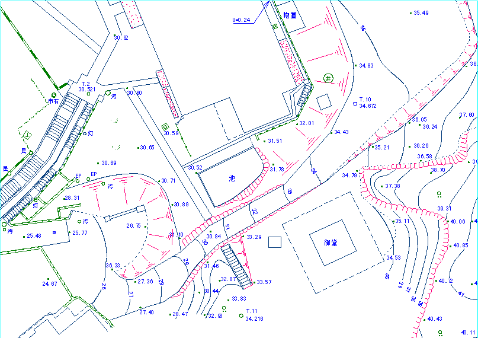
Task: Click the 灯 lamp symbol beside the stairs
Action: click(84, 134)
